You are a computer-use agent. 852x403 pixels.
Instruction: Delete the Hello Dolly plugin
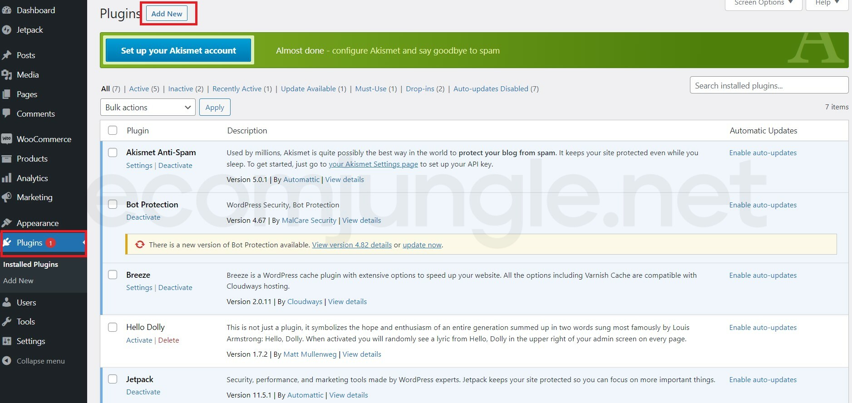pos(168,340)
